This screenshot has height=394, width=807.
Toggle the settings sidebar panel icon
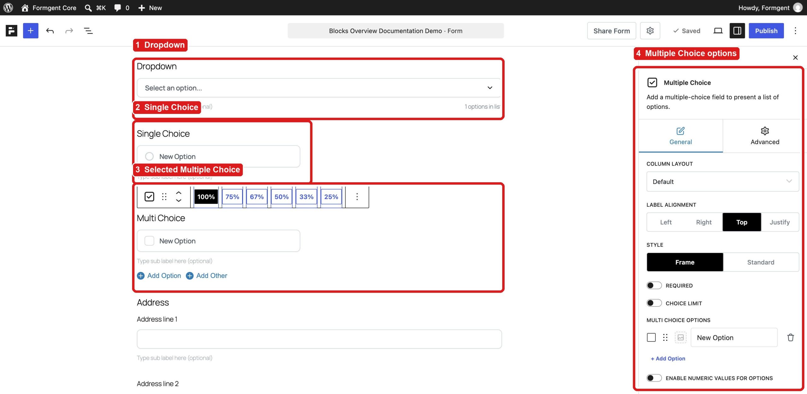pos(737,31)
